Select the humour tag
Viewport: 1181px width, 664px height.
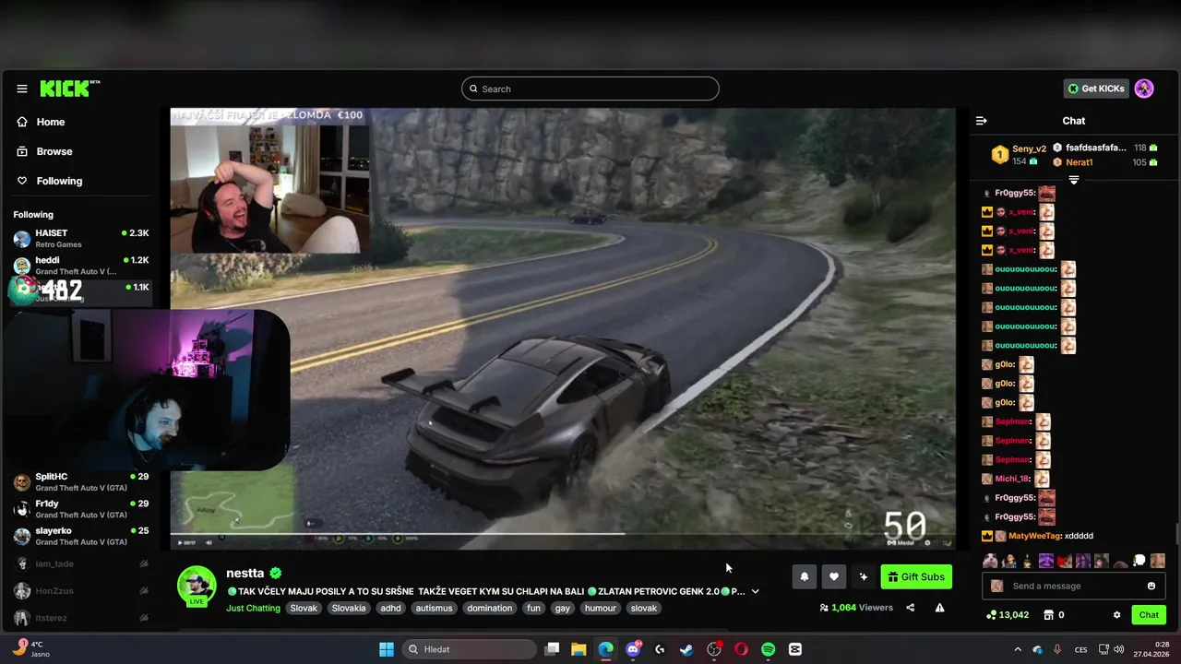point(600,608)
